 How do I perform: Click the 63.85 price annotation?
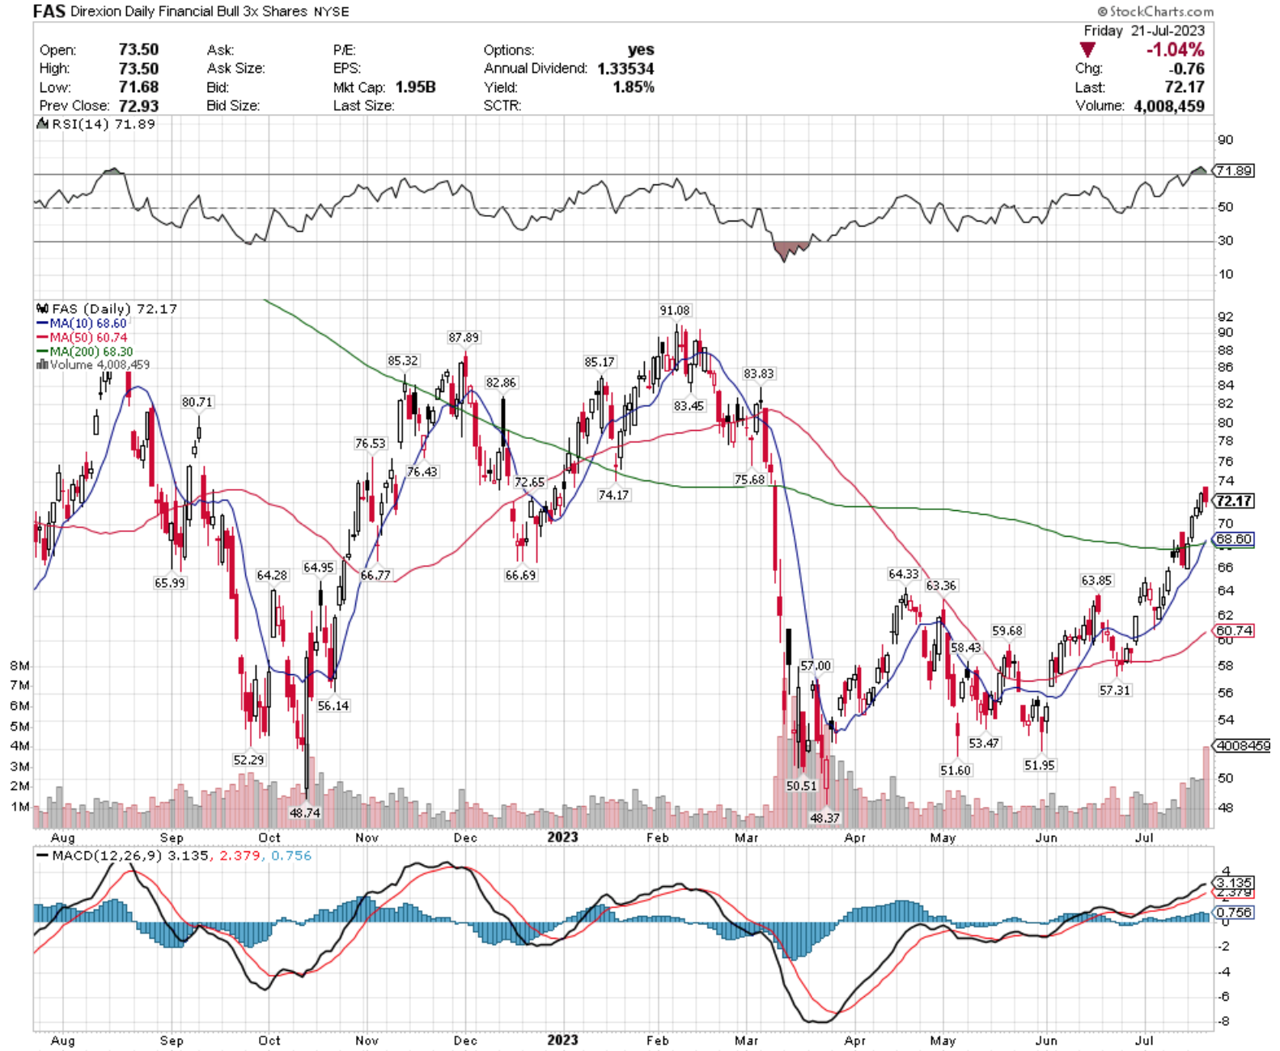pyautogui.click(x=1096, y=580)
